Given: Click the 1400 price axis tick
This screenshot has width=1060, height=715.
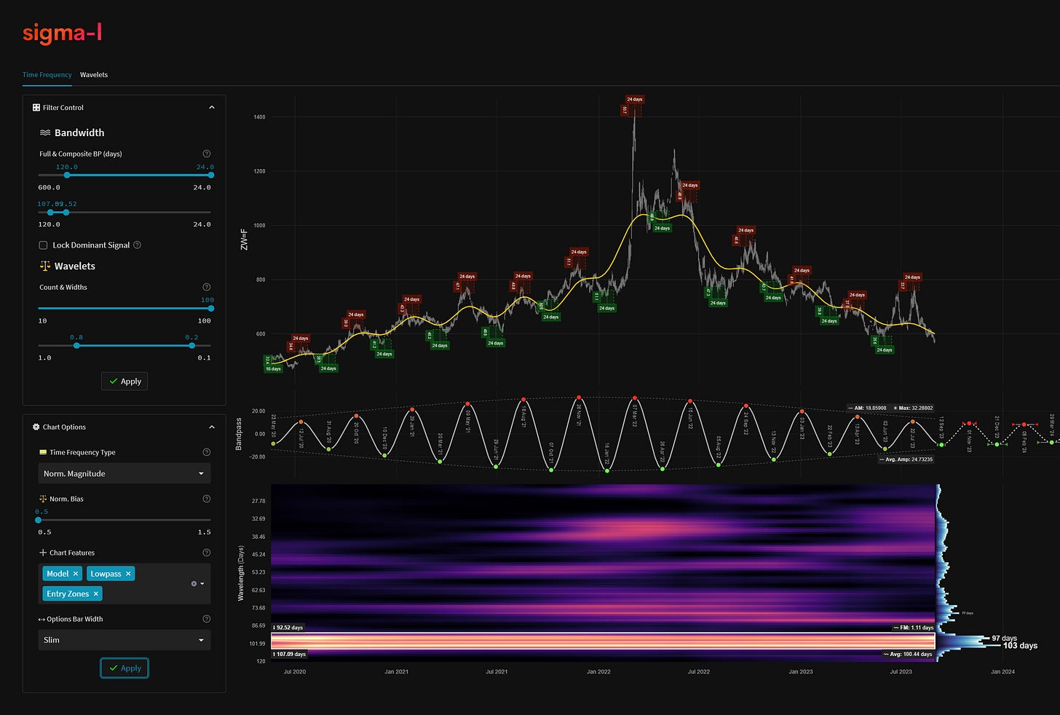Looking at the screenshot, I should (x=259, y=117).
